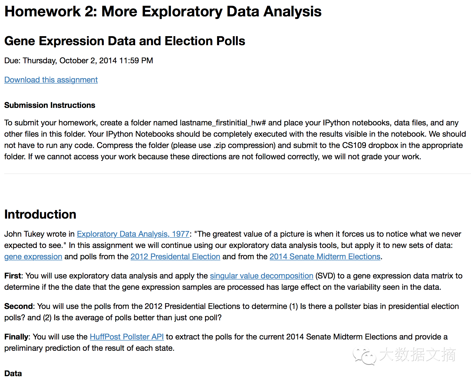Click the Introduction section heading
The image size is (471, 379).
(x=40, y=214)
